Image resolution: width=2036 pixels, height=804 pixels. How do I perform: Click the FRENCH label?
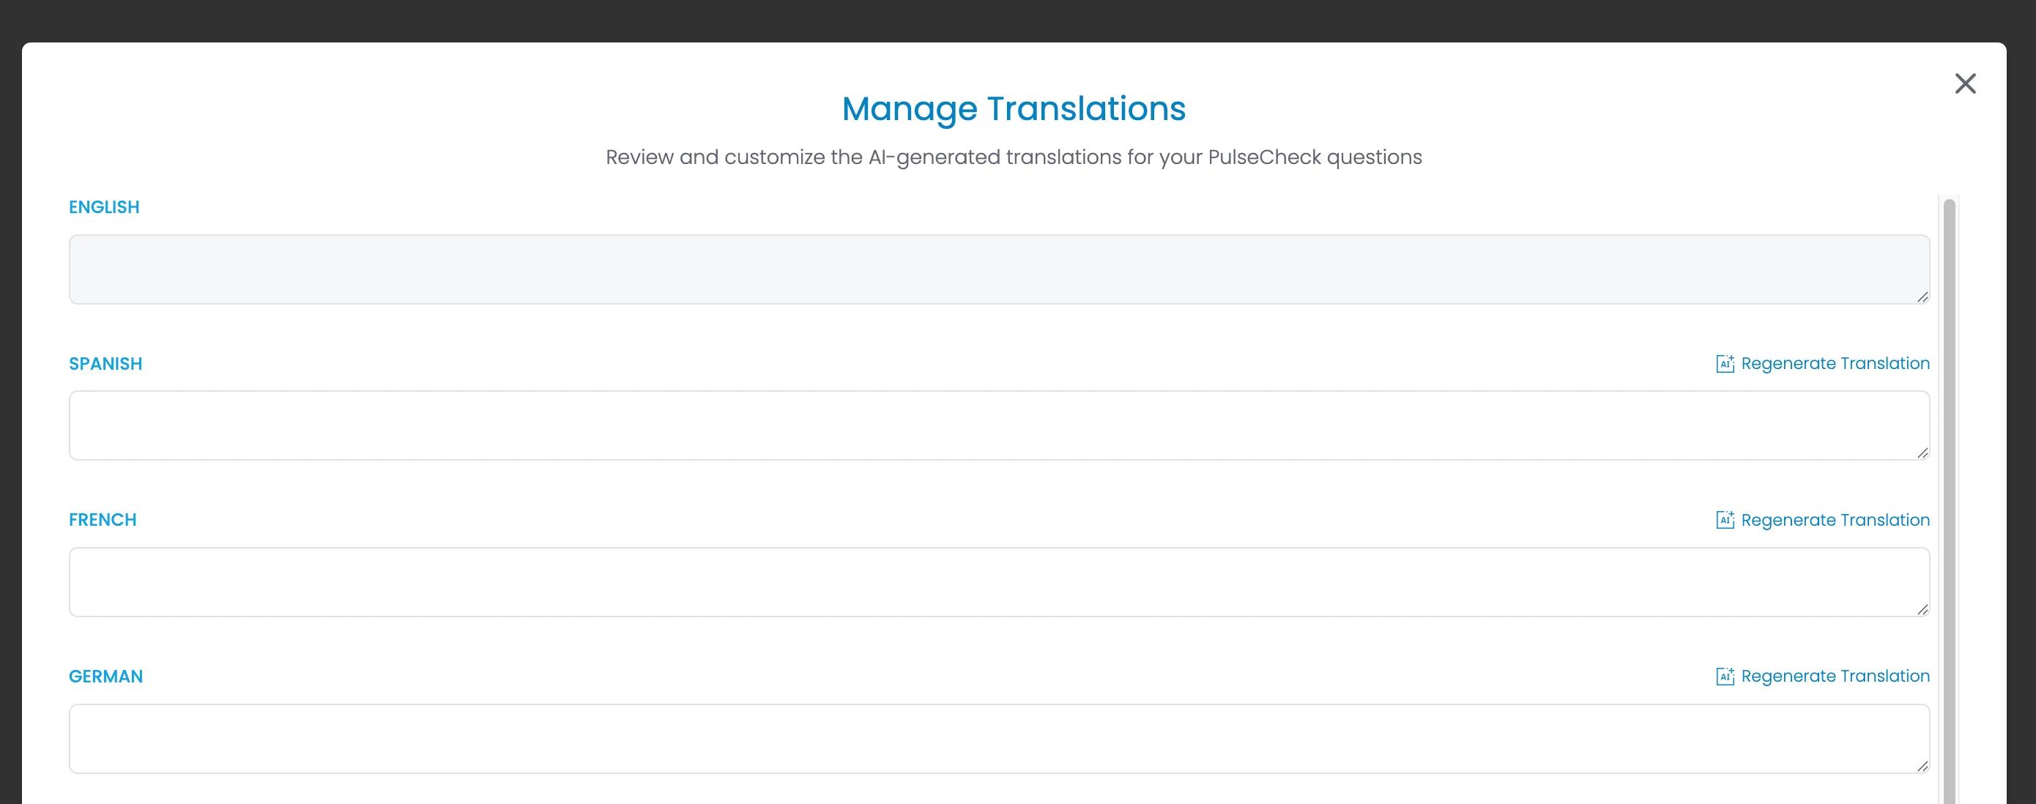point(103,519)
